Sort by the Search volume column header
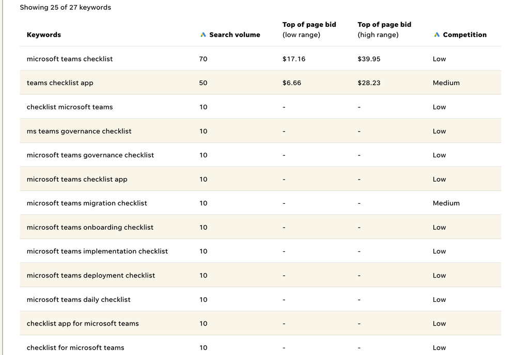 pyautogui.click(x=234, y=35)
